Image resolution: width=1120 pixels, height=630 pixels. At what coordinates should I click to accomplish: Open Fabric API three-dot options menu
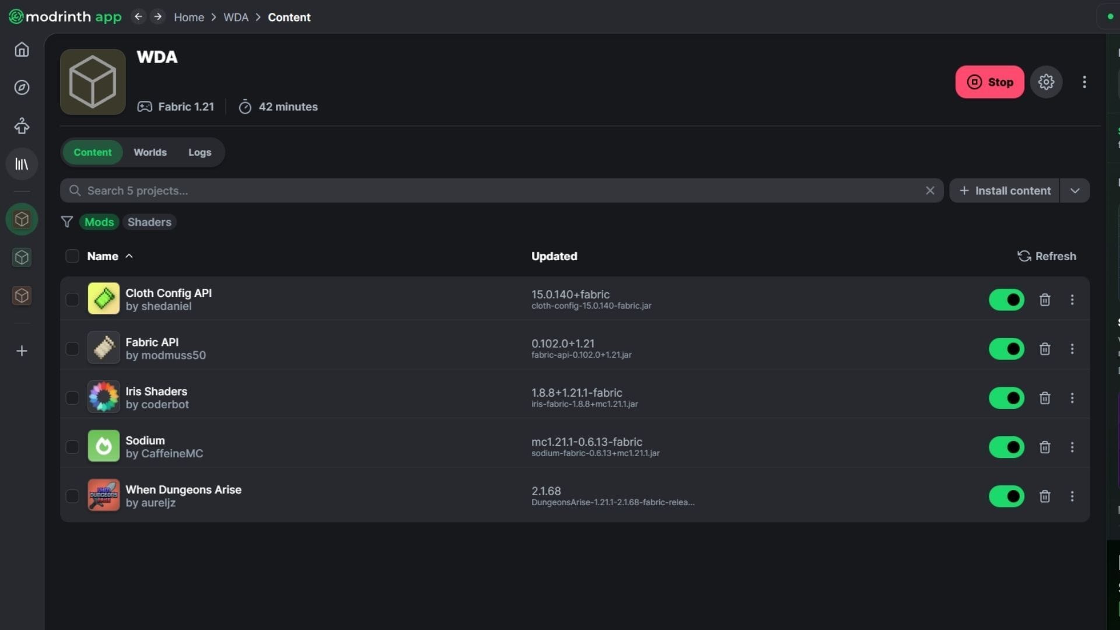1072,349
